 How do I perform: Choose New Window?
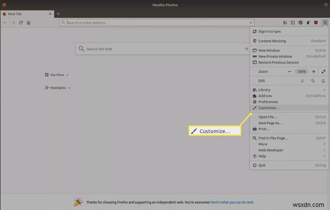coord(289,50)
